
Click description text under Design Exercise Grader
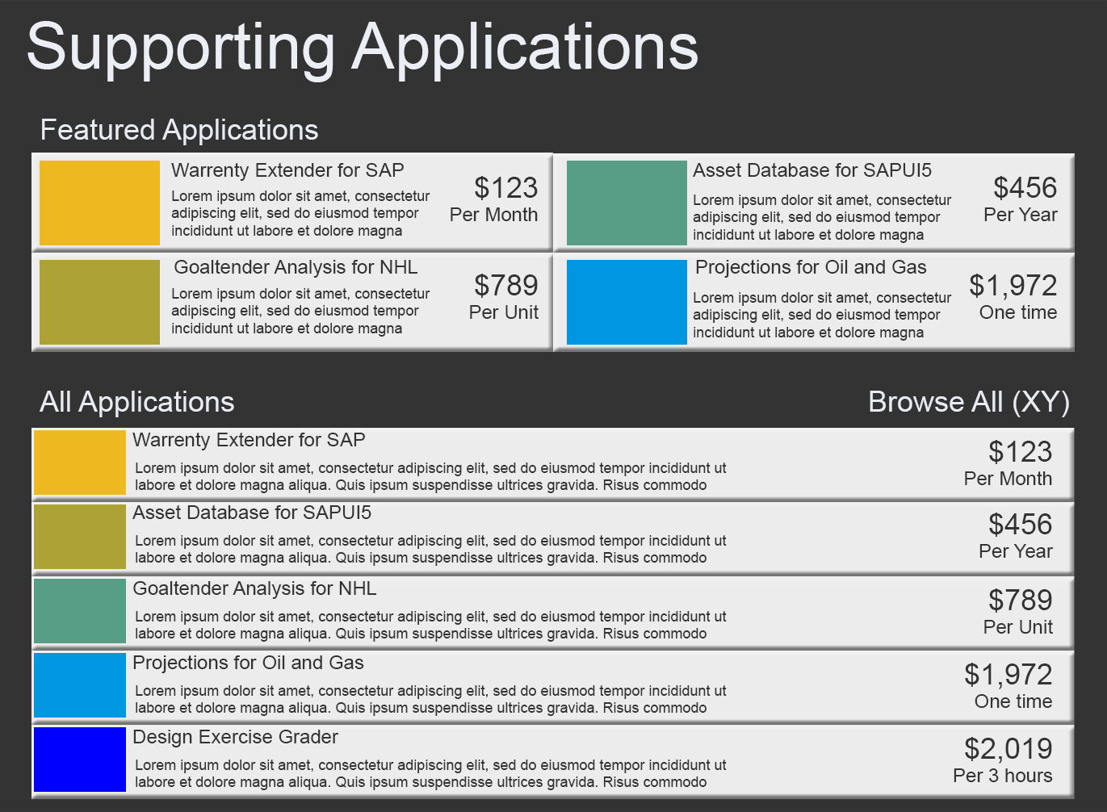click(x=430, y=773)
